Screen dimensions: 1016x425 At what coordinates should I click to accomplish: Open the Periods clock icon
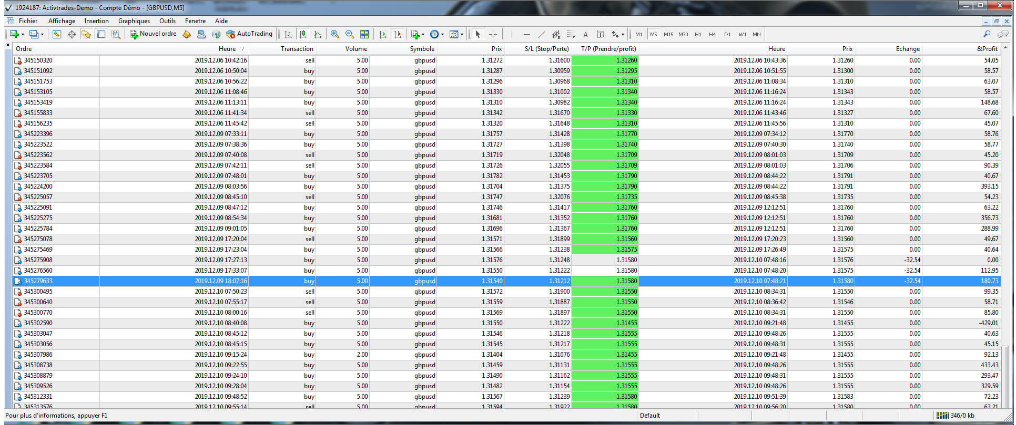[434, 34]
